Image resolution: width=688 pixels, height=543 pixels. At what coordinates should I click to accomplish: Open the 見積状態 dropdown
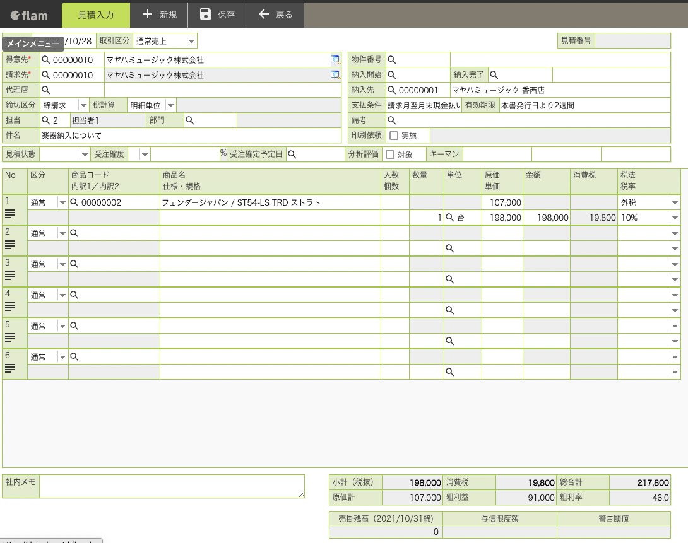[x=85, y=155]
